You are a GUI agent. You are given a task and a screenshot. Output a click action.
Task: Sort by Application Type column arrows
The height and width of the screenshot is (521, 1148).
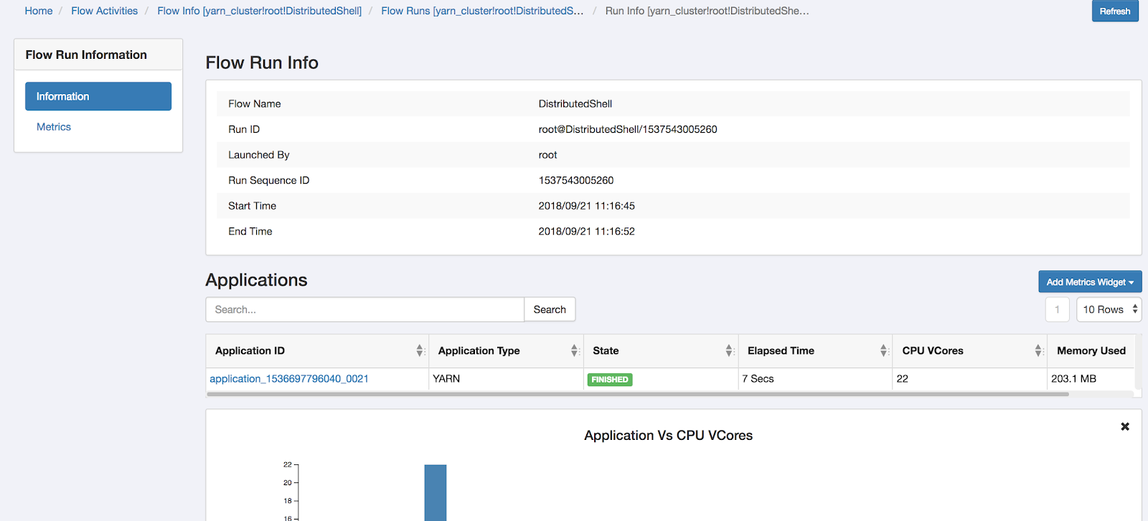(x=575, y=351)
